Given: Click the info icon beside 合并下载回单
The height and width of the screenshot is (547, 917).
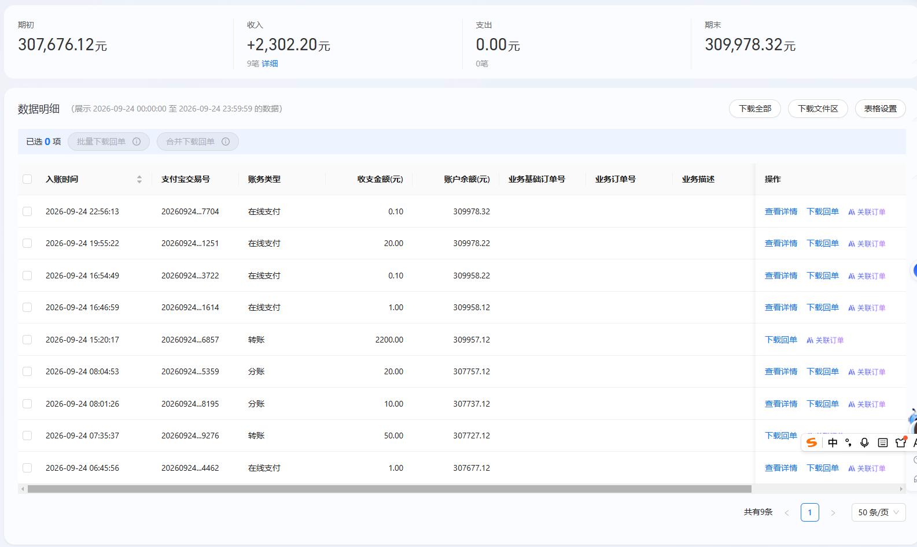Looking at the screenshot, I should click(x=226, y=142).
